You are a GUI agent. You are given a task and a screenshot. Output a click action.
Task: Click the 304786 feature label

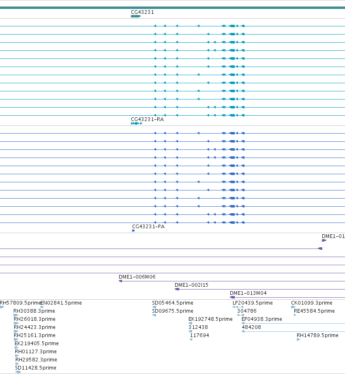(x=246, y=311)
